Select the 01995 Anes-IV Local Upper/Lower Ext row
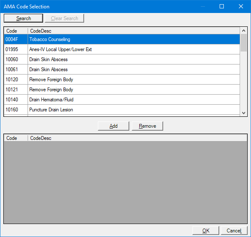 [121, 49]
